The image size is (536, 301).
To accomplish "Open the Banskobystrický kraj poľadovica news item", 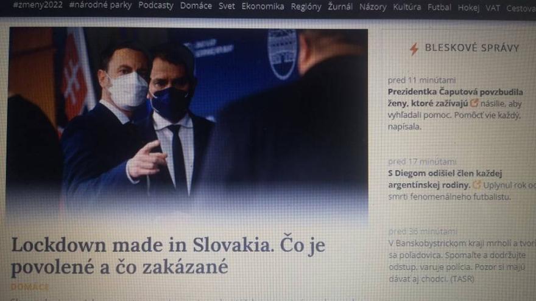I will pyautogui.click(x=462, y=261).
